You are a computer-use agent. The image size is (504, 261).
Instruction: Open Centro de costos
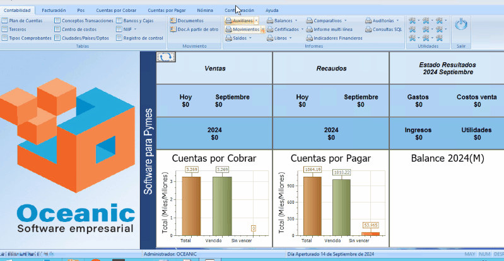tap(76, 29)
